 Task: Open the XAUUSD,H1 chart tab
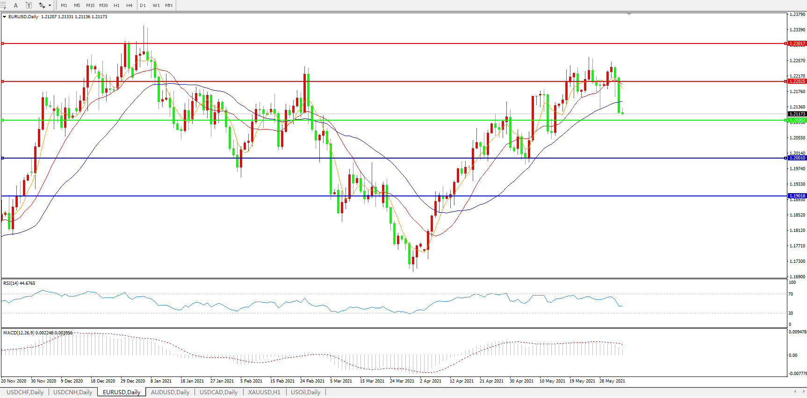(264, 392)
